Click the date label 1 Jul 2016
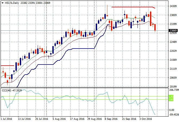This screenshot has height=122, width=179. (x=6, y=119)
